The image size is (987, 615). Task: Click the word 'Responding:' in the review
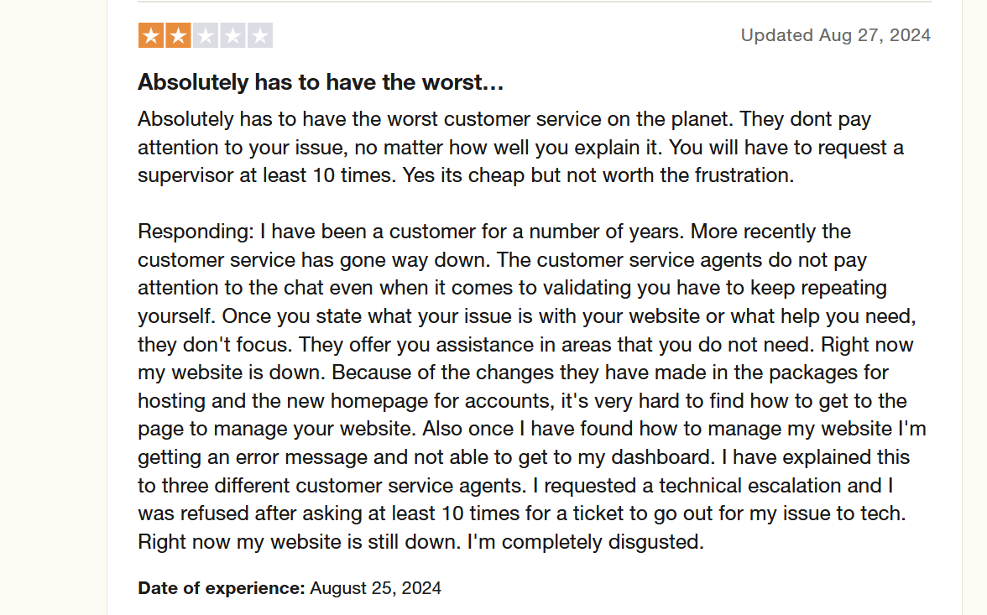[x=196, y=232]
